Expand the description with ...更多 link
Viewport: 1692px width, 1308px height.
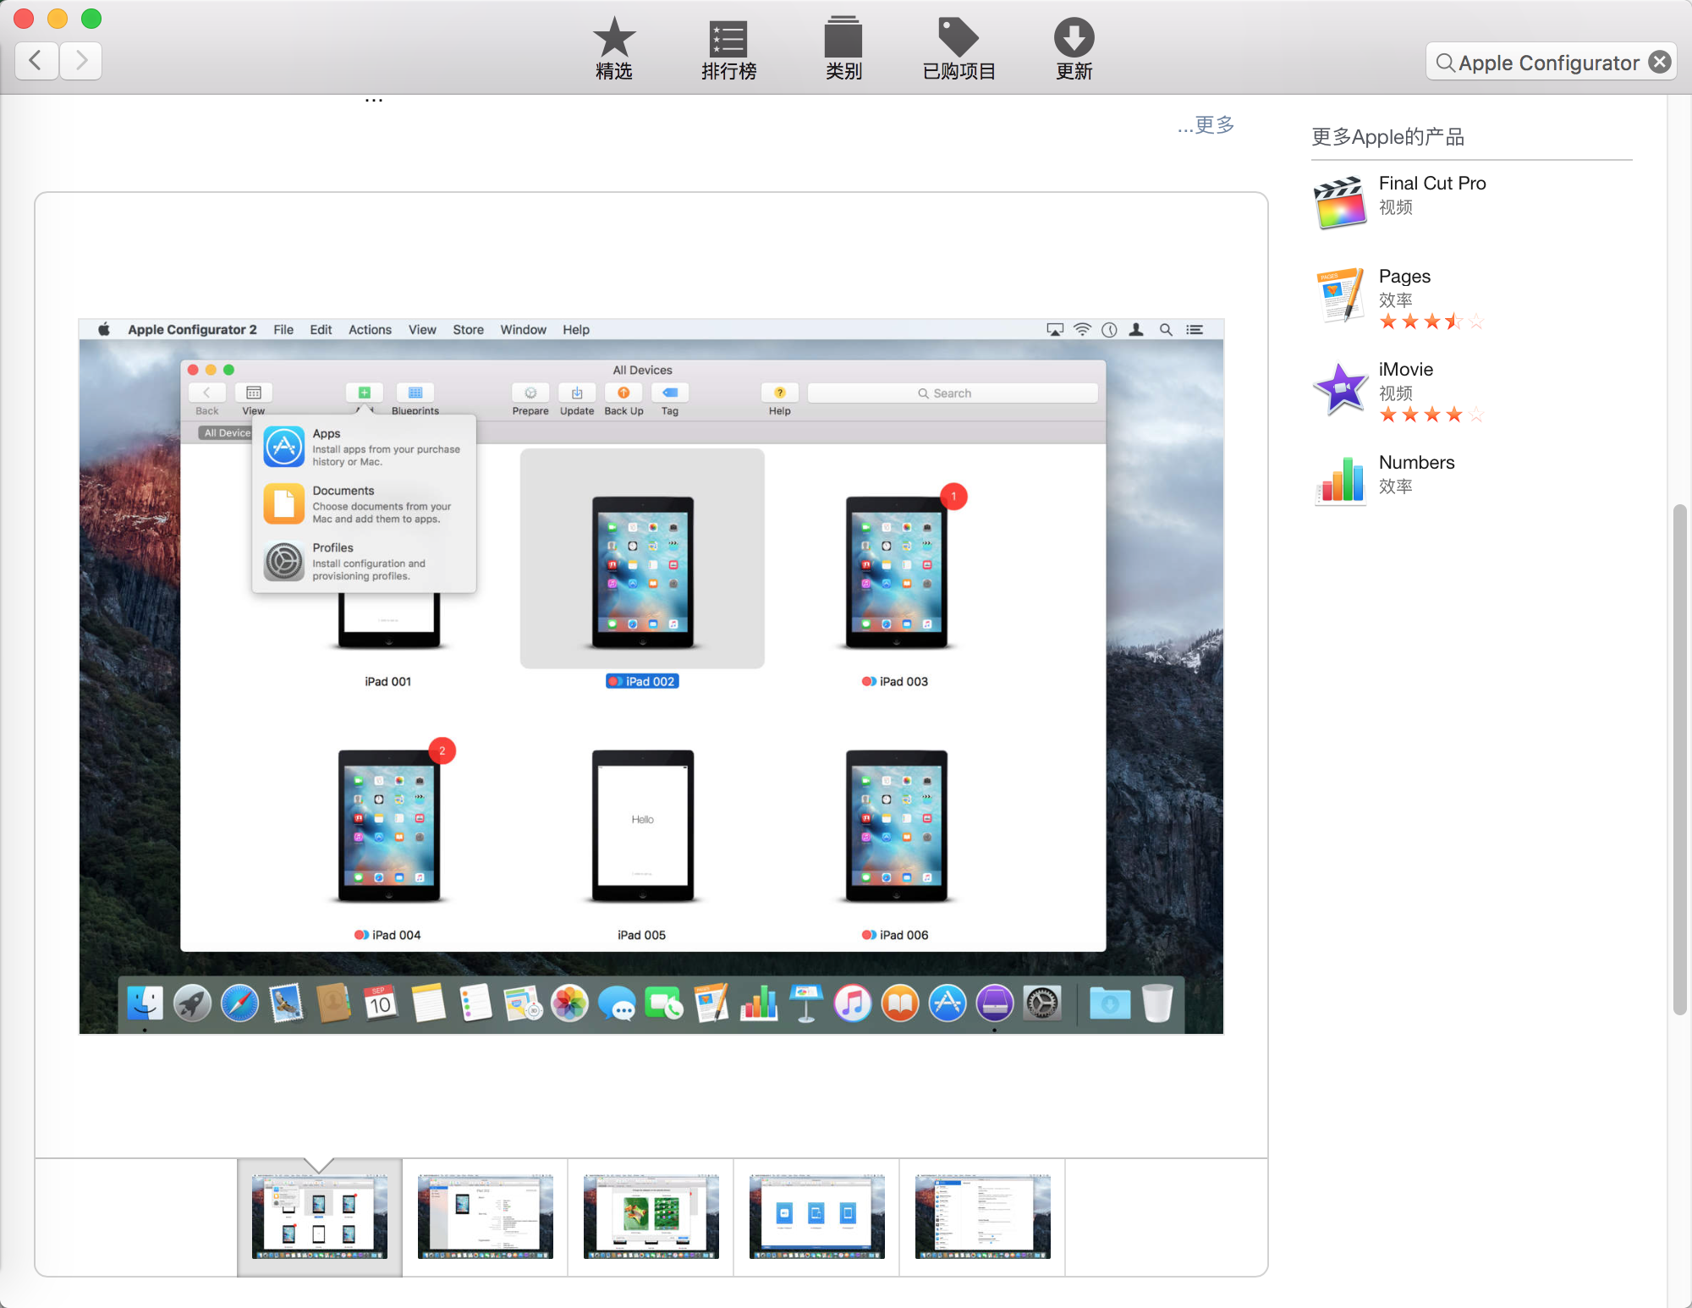click(1206, 125)
